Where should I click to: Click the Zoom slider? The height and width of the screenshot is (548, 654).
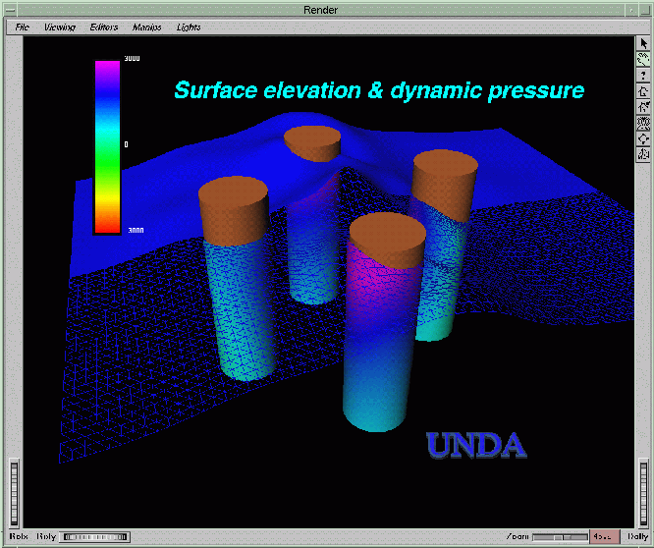click(558, 536)
